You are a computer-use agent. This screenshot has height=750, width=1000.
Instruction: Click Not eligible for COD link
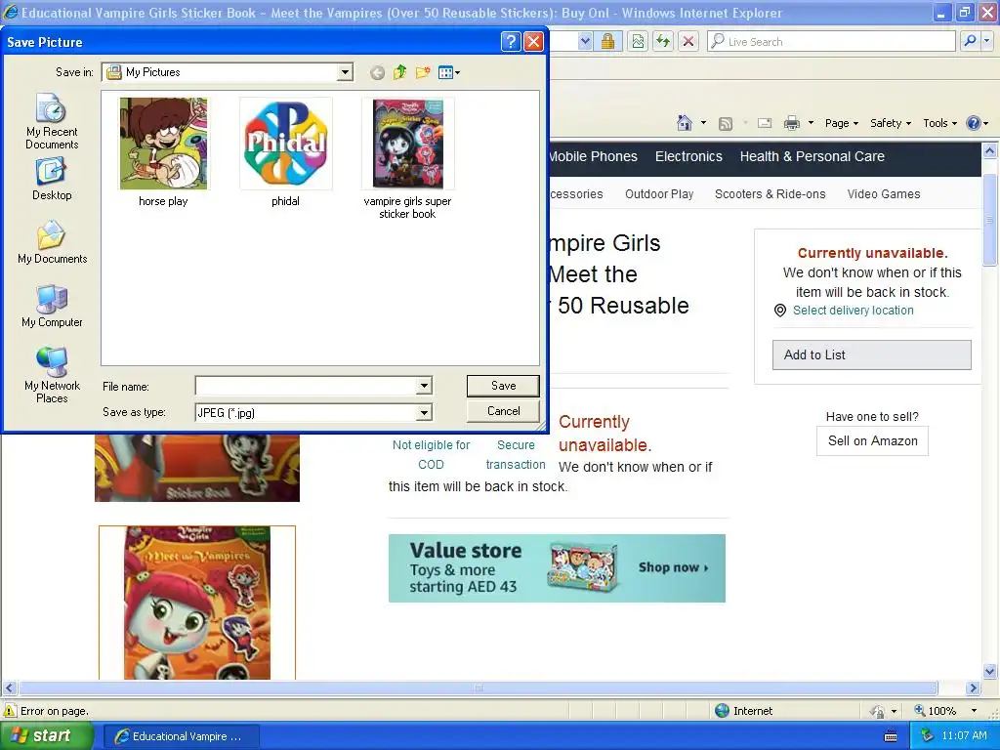431,455
